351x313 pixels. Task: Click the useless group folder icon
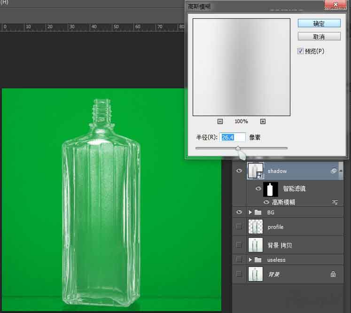pos(257,260)
